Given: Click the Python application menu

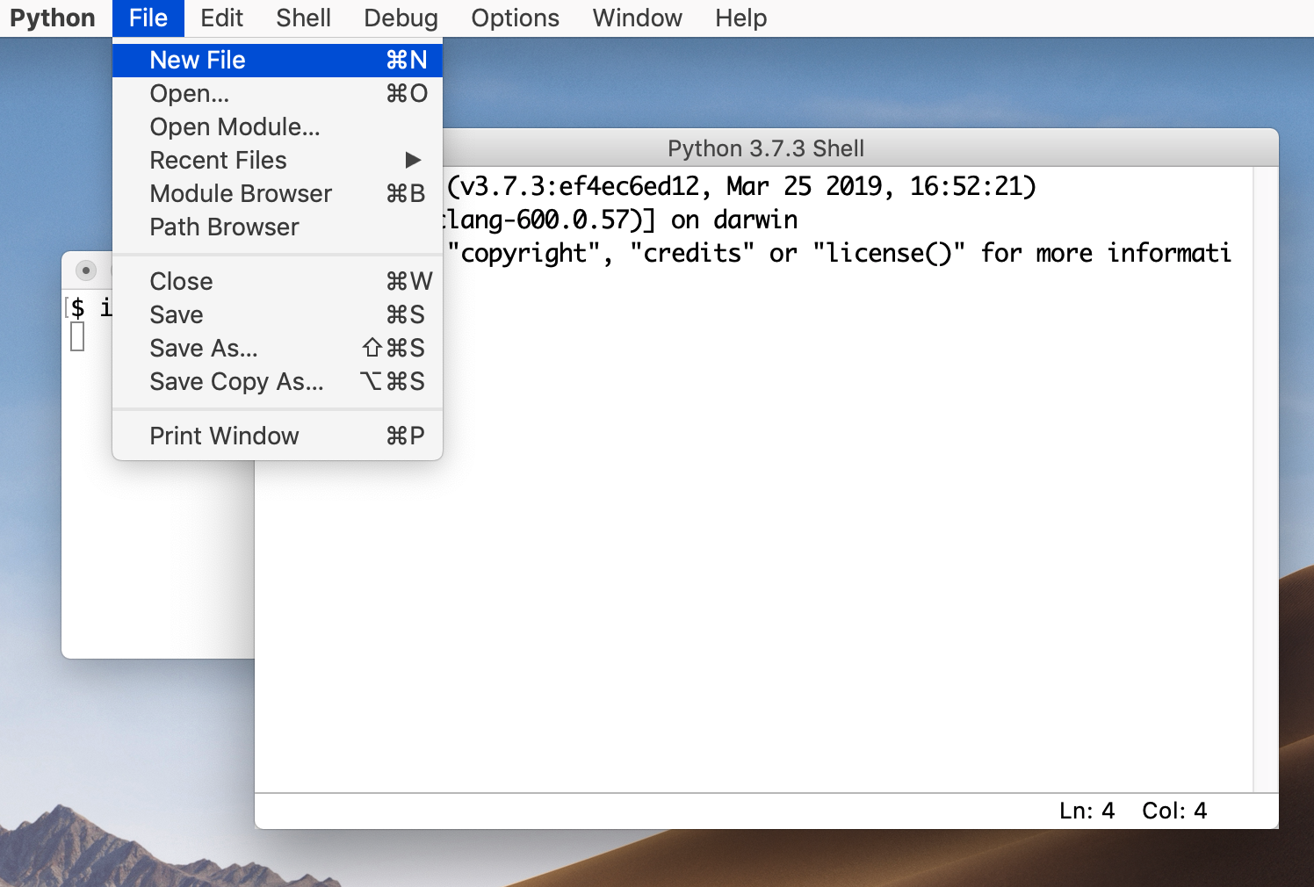Looking at the screenshot, I should pos(53,18).
